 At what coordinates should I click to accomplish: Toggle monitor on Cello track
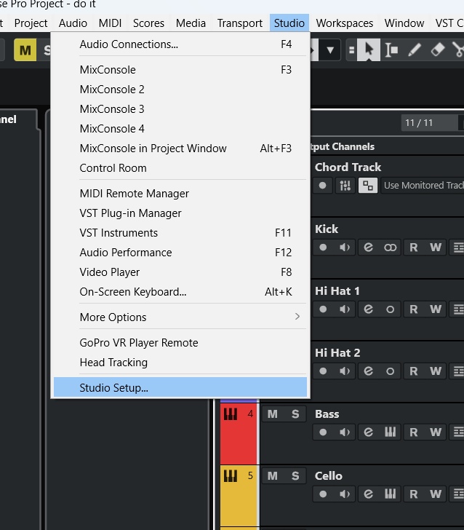click(x=345, y=494)
